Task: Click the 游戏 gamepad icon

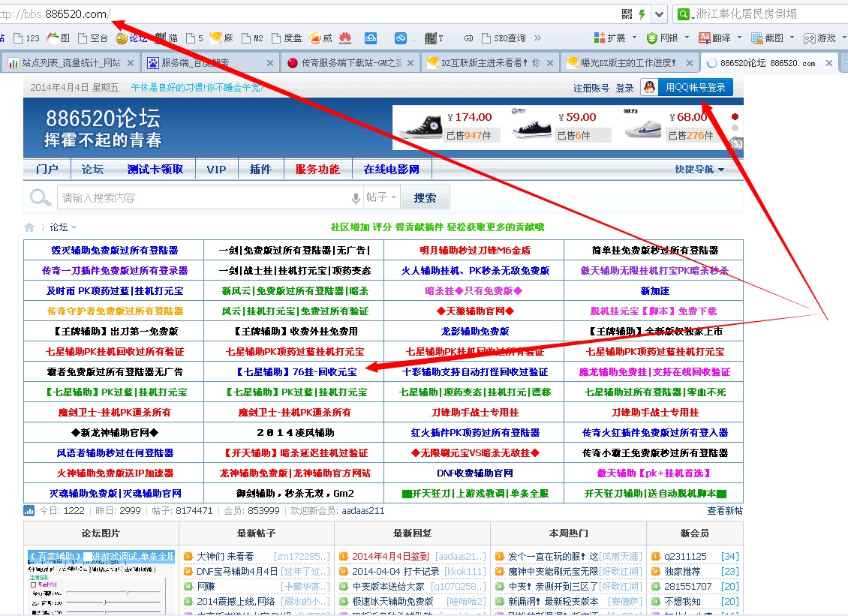Action: [x=809, y=38]
